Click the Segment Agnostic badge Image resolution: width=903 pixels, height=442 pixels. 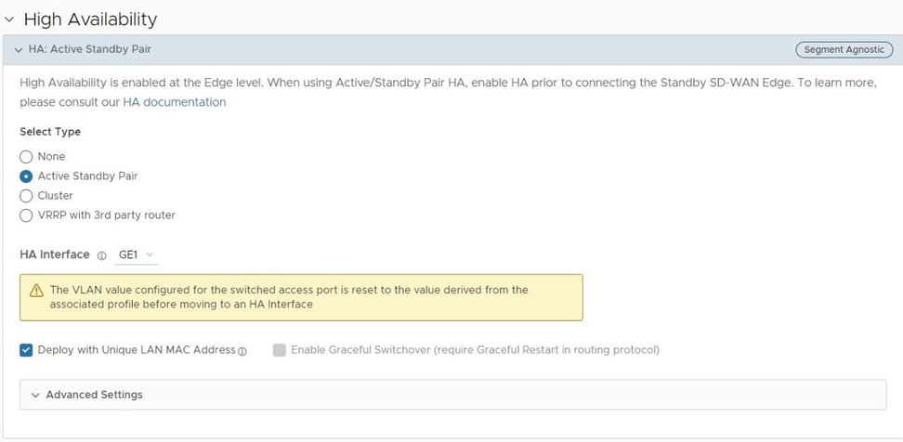coord(844,50)
